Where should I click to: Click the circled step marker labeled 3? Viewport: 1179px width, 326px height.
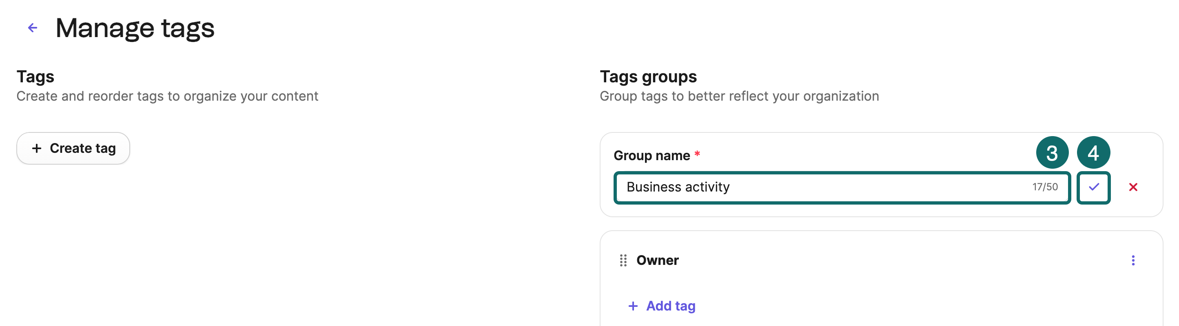[1053, 152]
